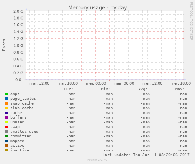Click the committed legend label

click(x=21, y=136)
